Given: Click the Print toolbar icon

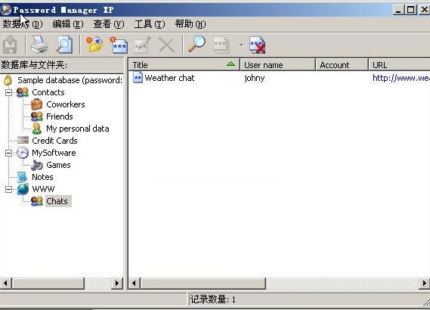Looking at the screenshot, I should point(39,45).
